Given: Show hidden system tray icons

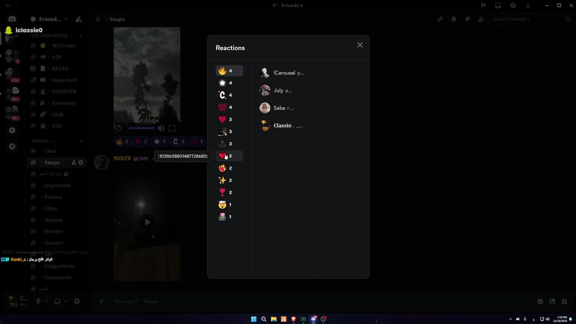Looking at the screenshot, I should 510,319.
